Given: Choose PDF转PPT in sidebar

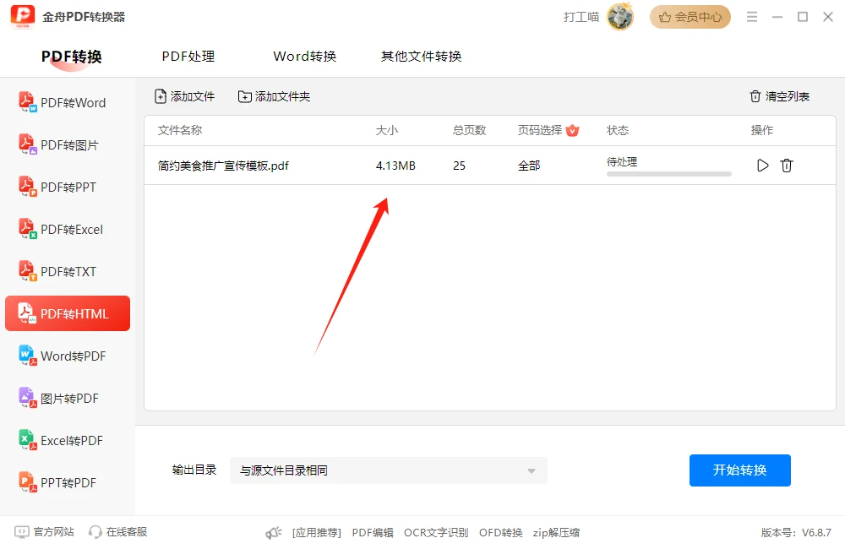Looking at the screenshot, I should (x=68, y=187).
